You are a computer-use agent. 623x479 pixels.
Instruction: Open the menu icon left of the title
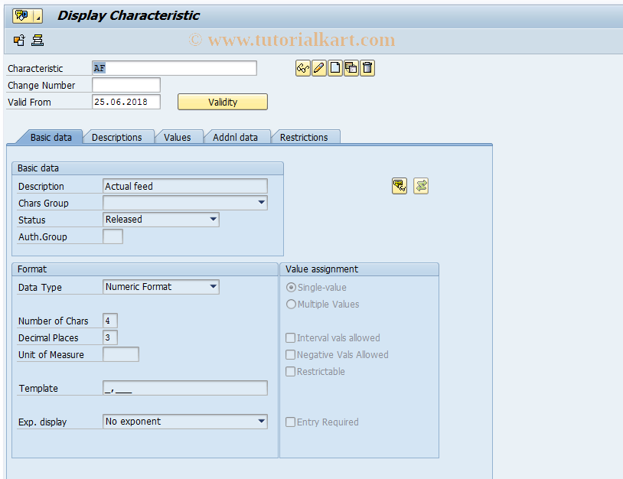click(22, 16)
